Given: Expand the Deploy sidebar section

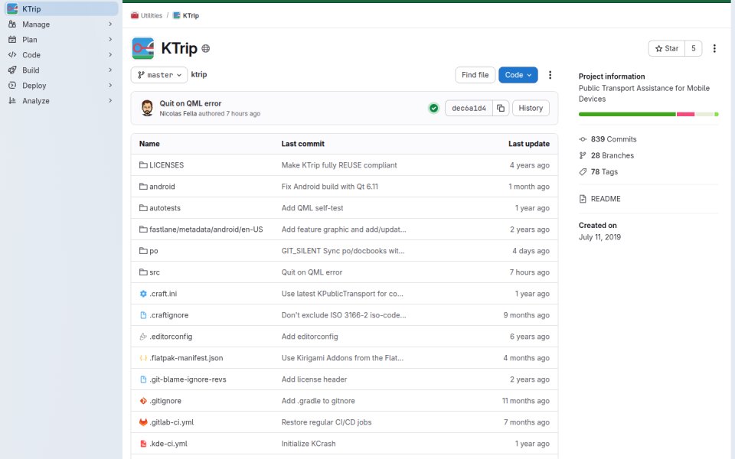Looking at the screenshot, I should tap(61, 86).
